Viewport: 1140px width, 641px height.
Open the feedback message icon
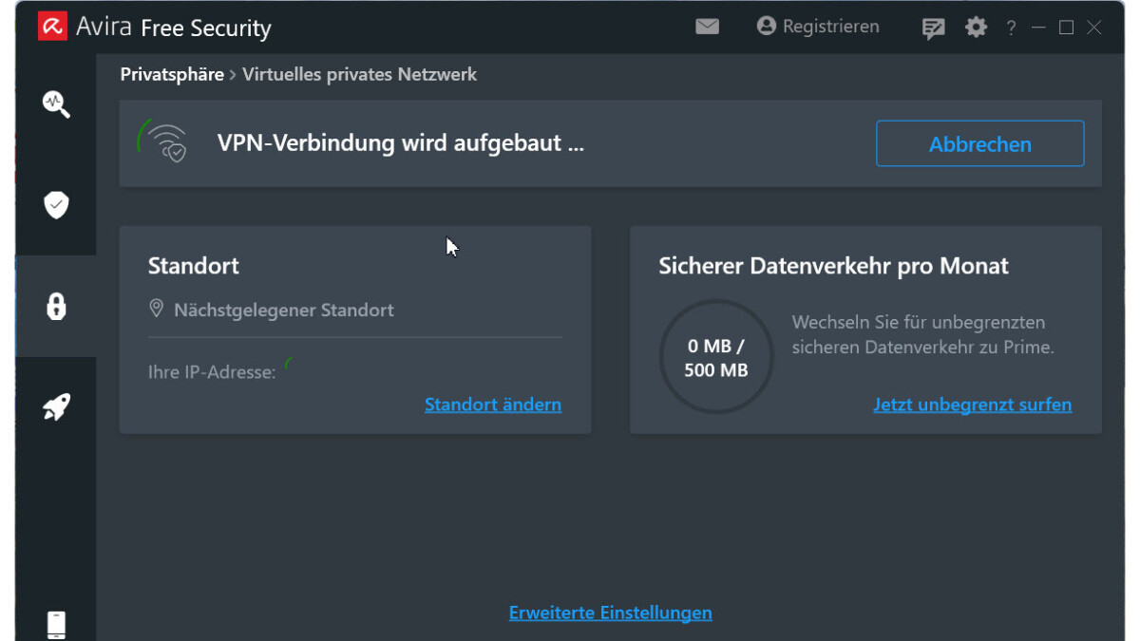click(x=932, y=27)
